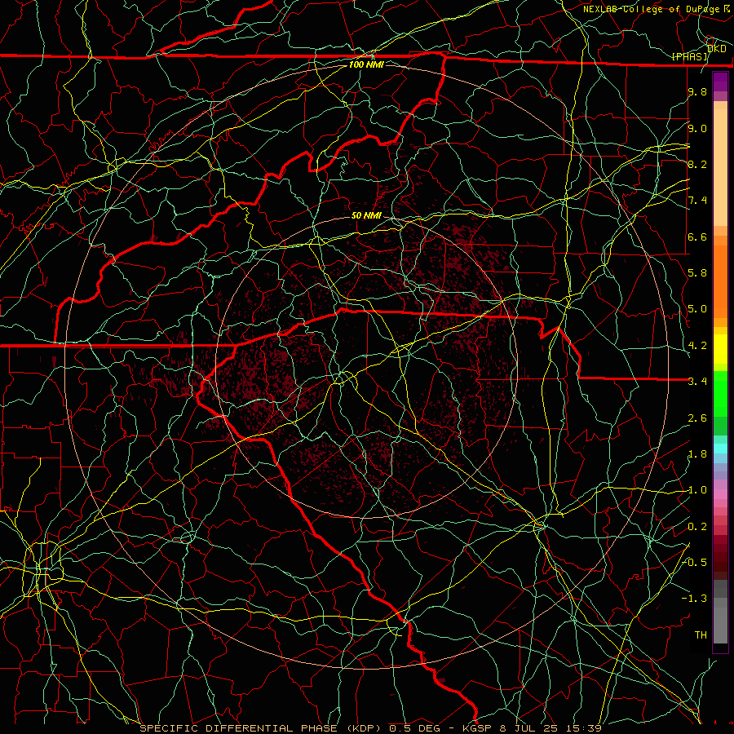Click the 0.2 value on the scale
The image size is (734, 734).
tap(697, 527)
